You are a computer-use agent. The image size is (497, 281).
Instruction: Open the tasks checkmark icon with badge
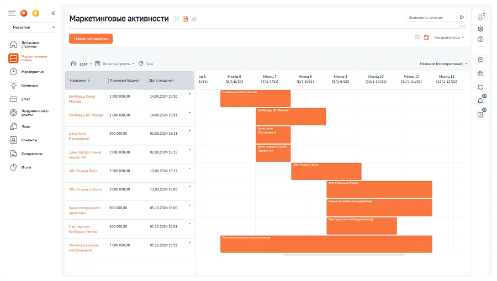(x=480, y=114)
